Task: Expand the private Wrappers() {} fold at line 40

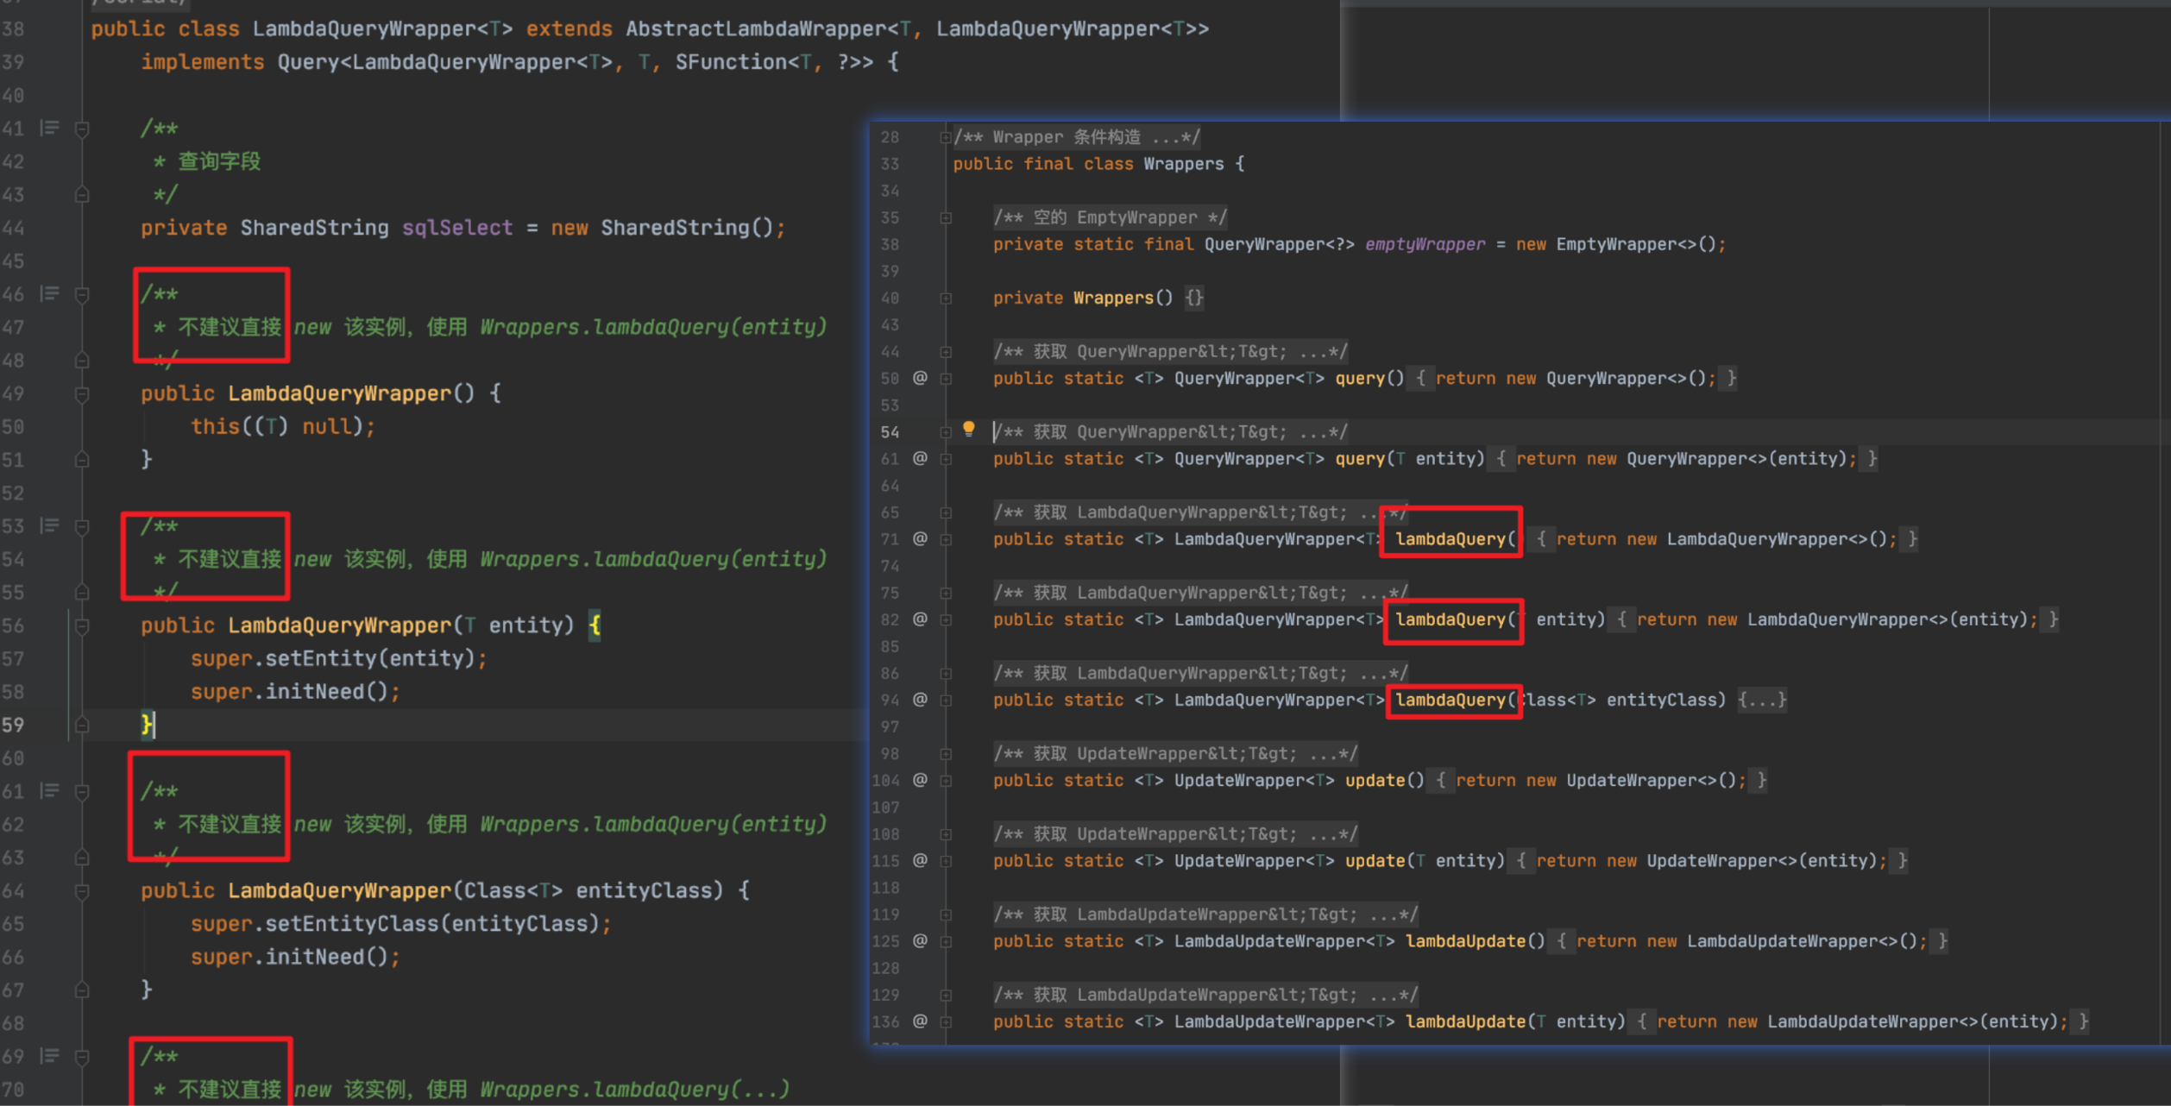Action: [946, 298]
